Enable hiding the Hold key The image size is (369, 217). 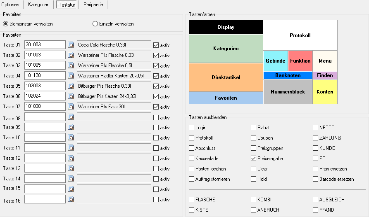(x=253, y=179)
